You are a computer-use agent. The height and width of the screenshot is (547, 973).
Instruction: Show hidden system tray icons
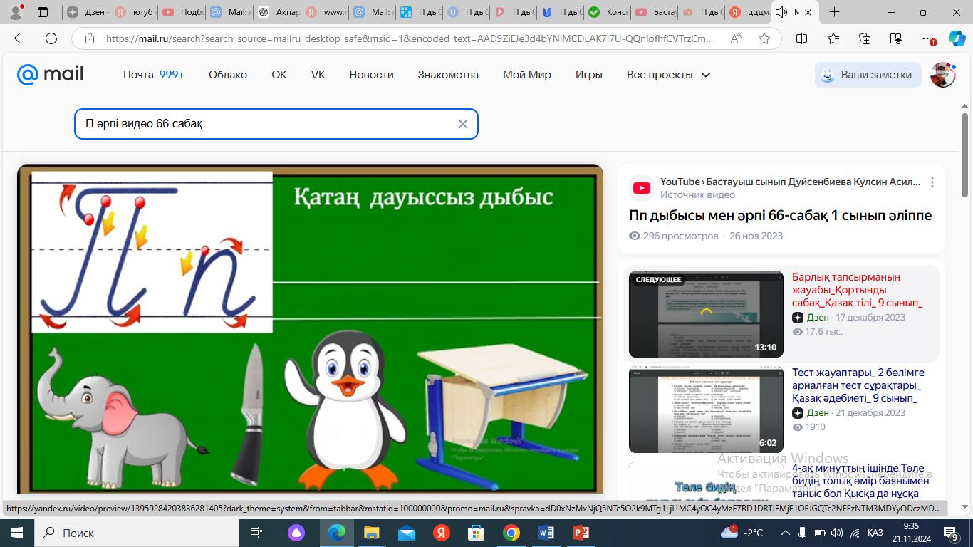[786, 533]
